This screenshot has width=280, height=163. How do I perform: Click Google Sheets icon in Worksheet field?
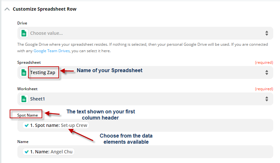[x=24, y=99]
